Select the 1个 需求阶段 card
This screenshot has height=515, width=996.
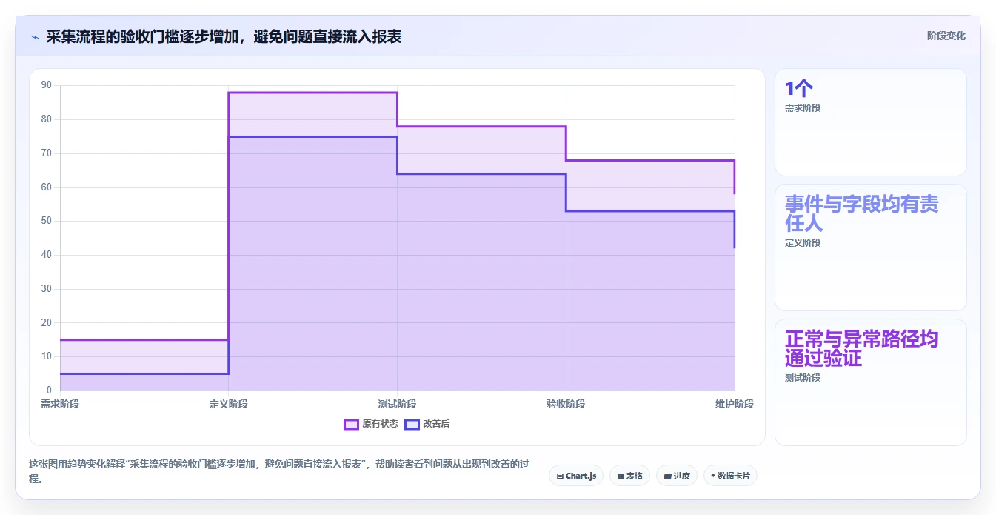click(x=871, y=122)
